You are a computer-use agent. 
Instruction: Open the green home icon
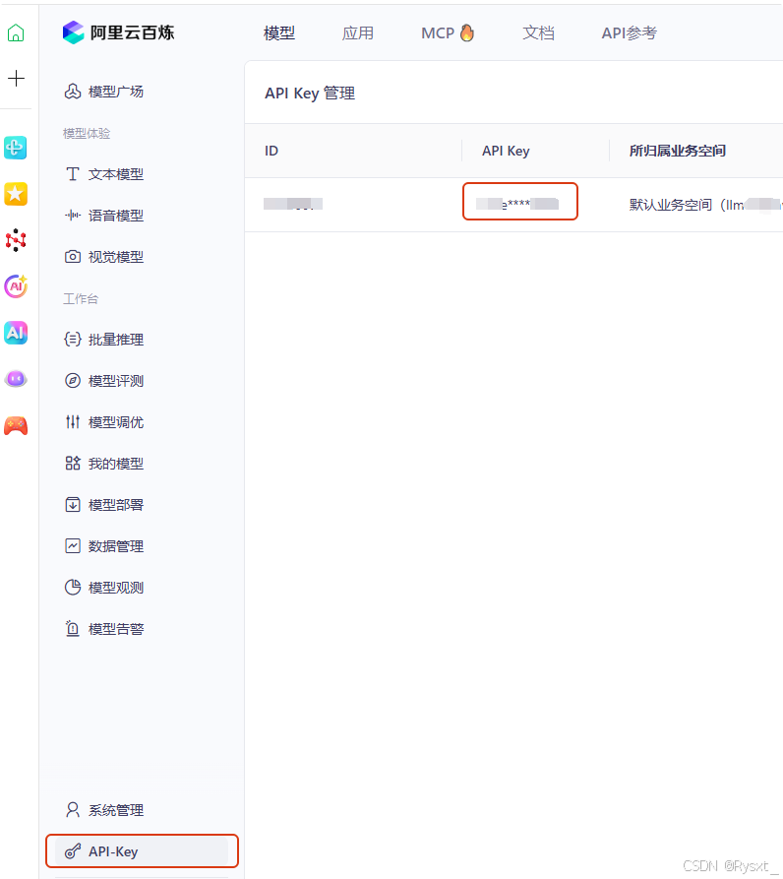click(16, 32)
